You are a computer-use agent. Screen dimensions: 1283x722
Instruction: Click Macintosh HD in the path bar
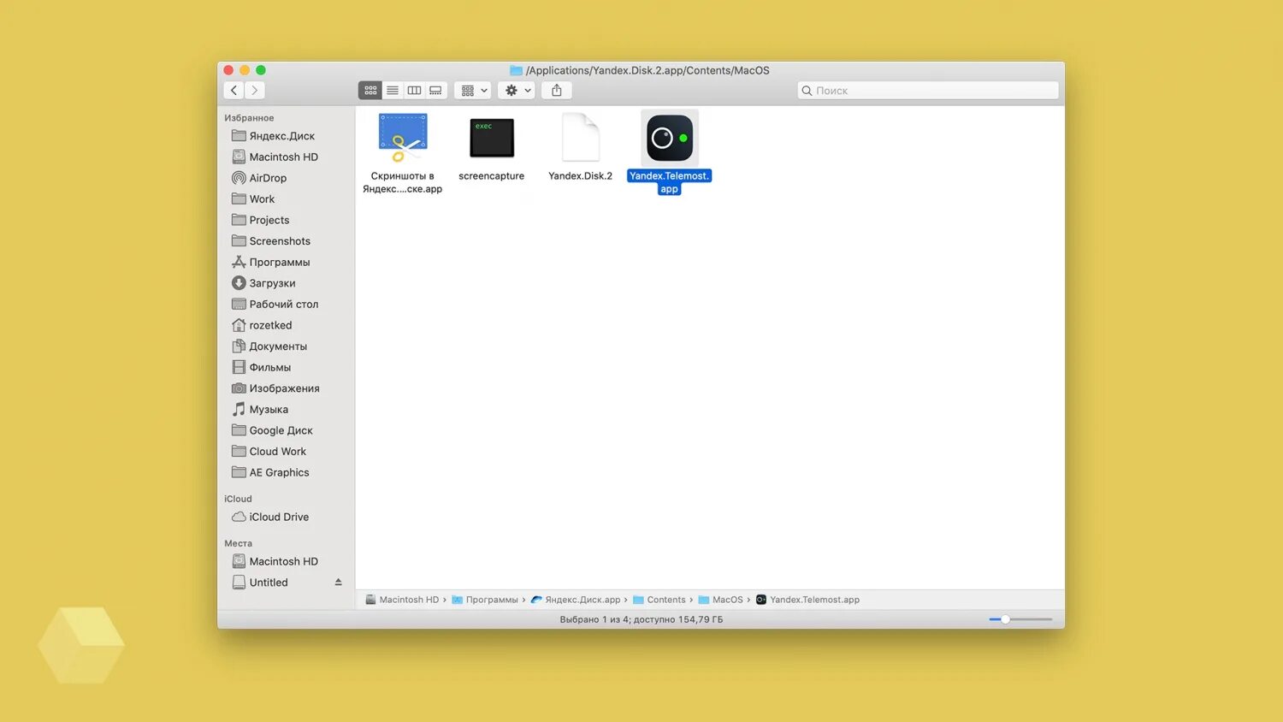(402, 600)
